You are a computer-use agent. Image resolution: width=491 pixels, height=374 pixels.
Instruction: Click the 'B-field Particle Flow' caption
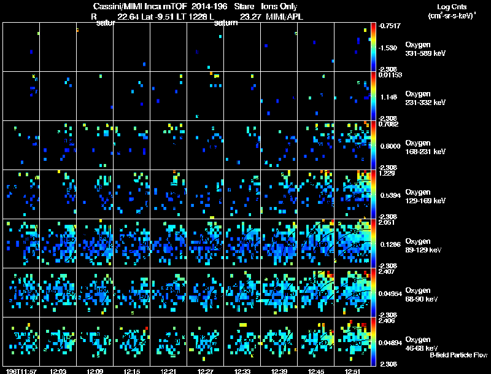pos(458,355)
